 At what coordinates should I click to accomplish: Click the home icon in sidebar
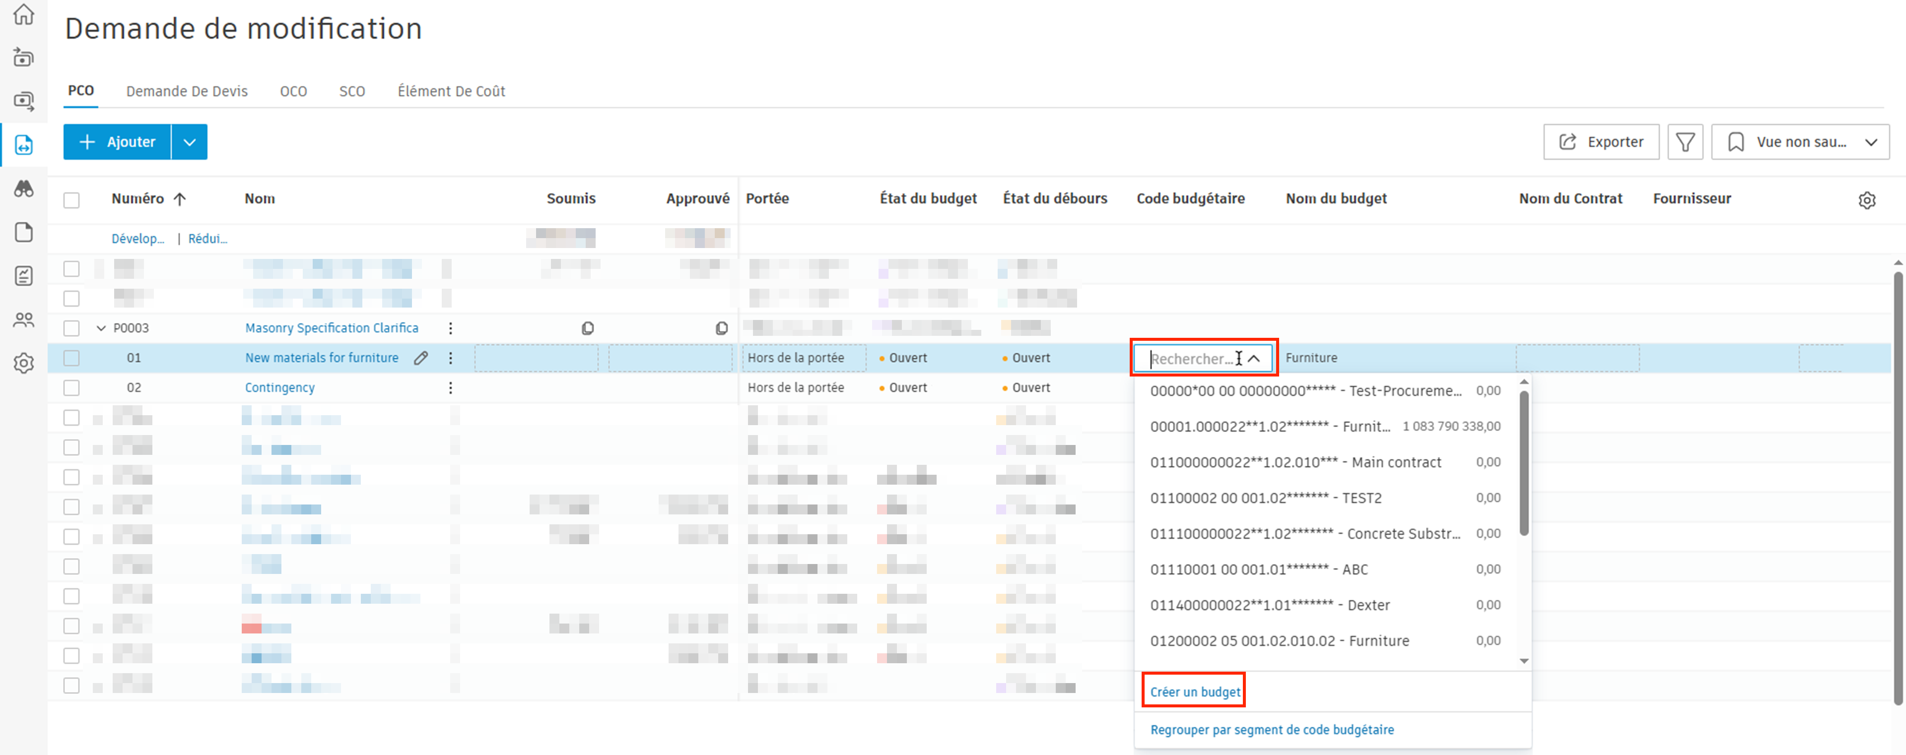[24, 15]
